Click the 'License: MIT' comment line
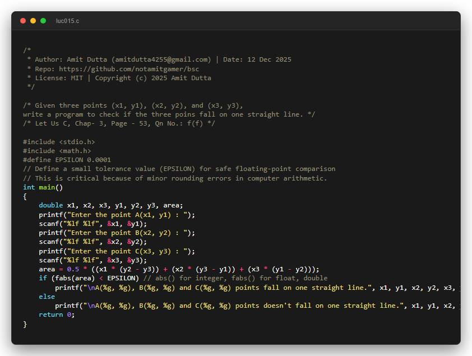The width and height of the screenshot is (472, 356). click(x=119, y=78)
